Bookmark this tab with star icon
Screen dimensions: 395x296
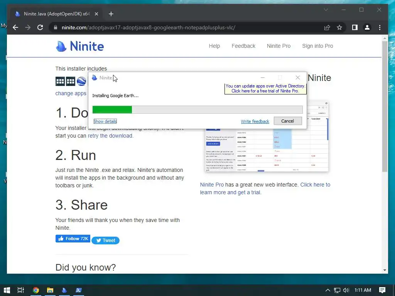(339, 27)
